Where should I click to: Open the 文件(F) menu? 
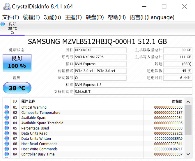pyautogui.click(x=11, y=17)
